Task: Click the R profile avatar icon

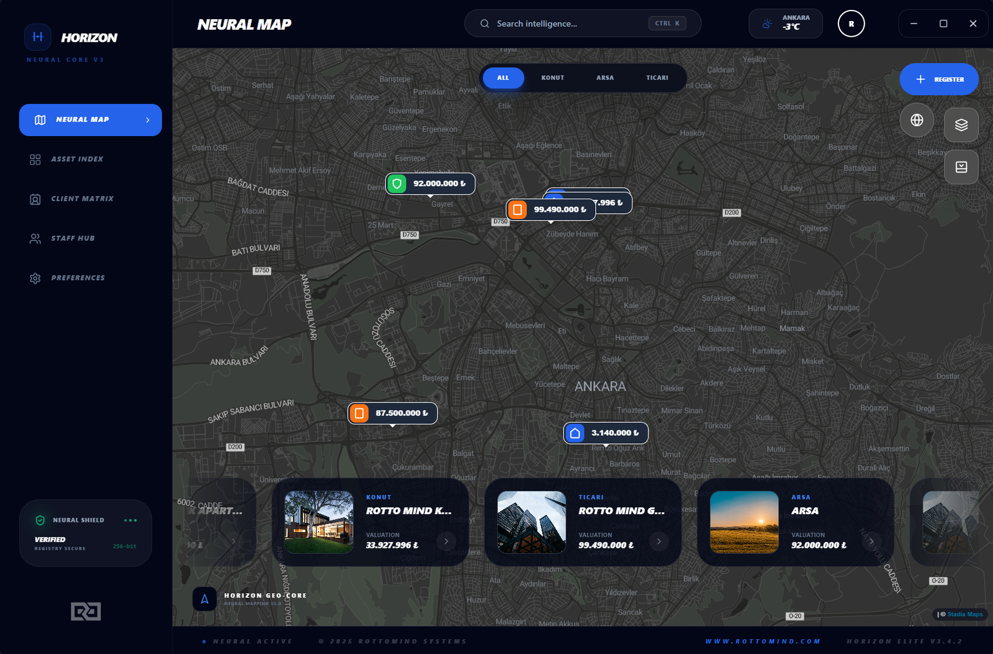Action: [851, 24]
